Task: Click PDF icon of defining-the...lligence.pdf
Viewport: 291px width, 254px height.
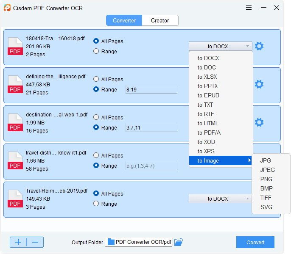Action: pos(15,84)
